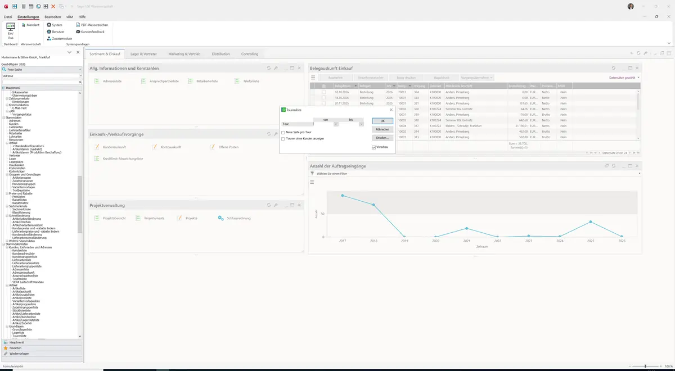Image resolution: width=675 pixels, height=371 pixels.
Task: Collapse the Stammdaten tree node
Action: [x=3, y=117]
